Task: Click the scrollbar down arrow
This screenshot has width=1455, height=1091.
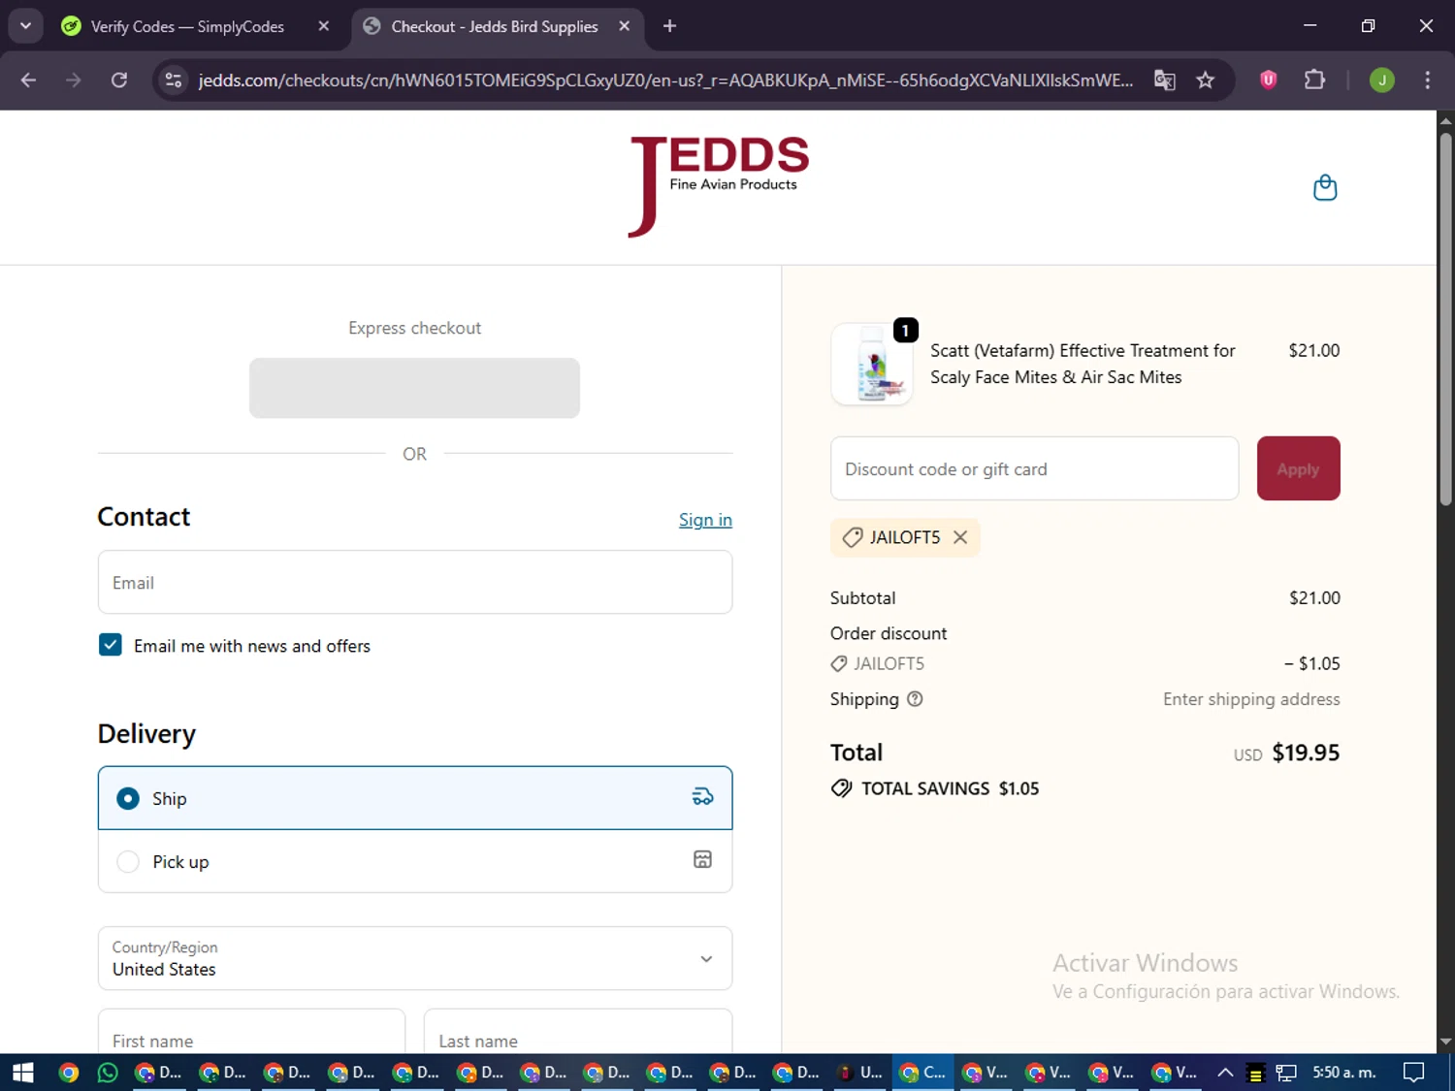Action: point(1445,1043)
